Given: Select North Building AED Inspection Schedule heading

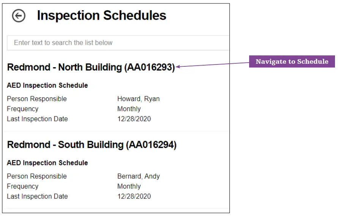Looking at the screenshot, I should tap(47, 85).
